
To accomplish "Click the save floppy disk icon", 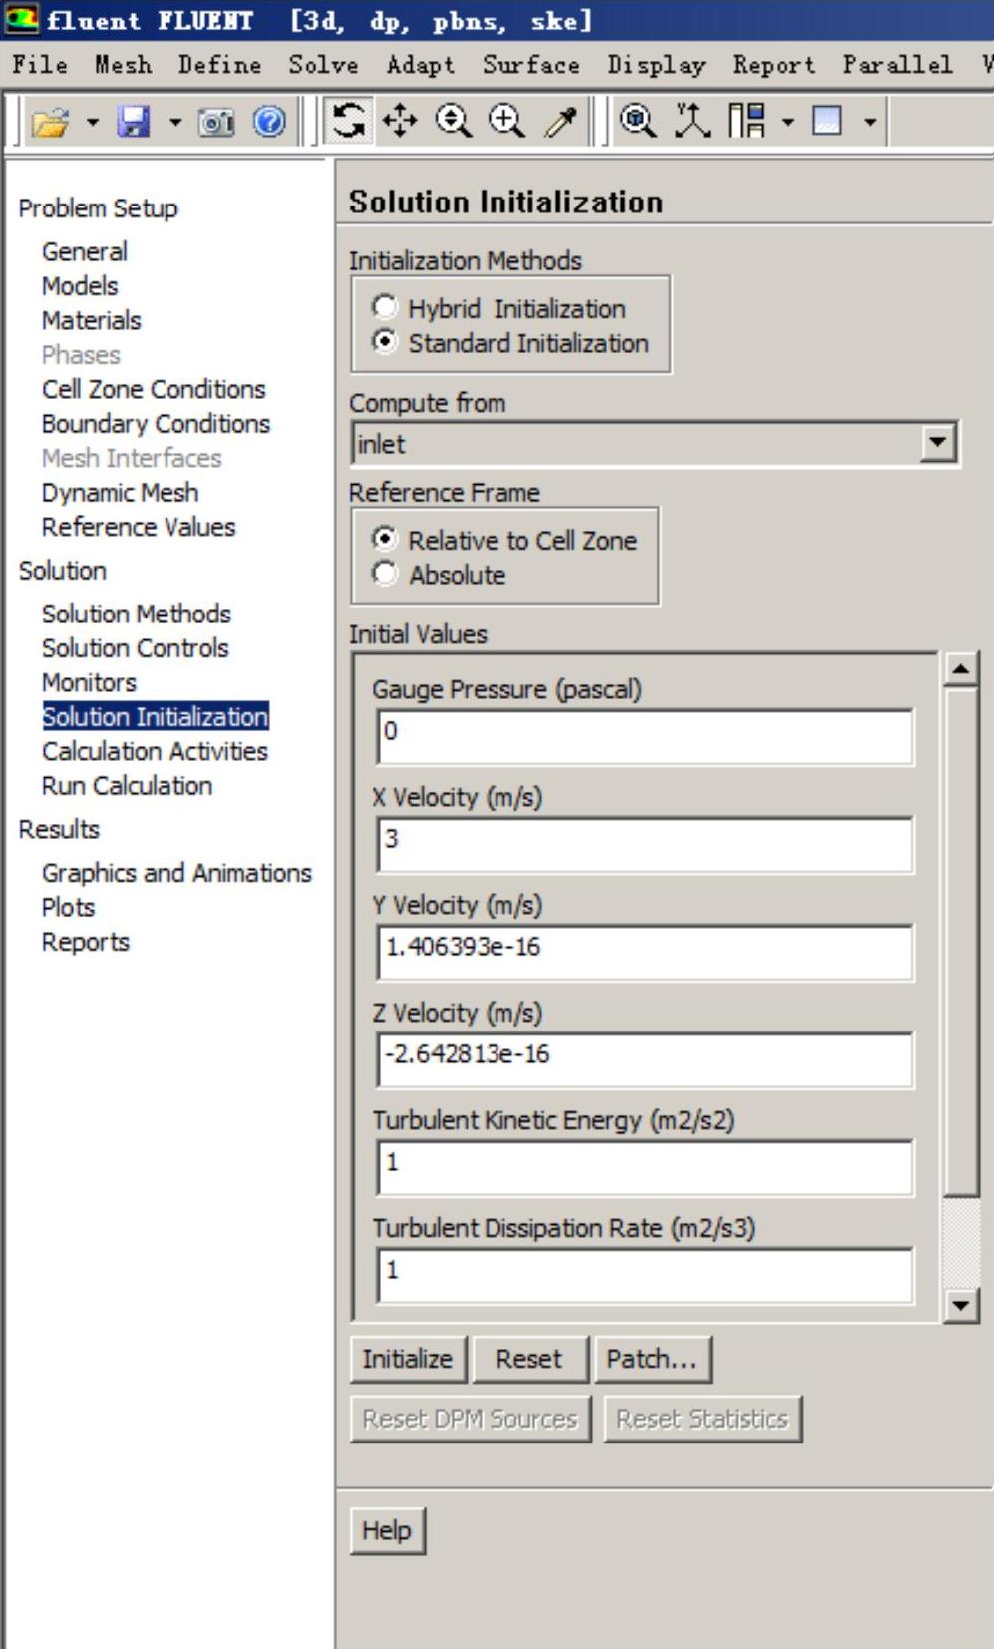I will pos(133,122).
